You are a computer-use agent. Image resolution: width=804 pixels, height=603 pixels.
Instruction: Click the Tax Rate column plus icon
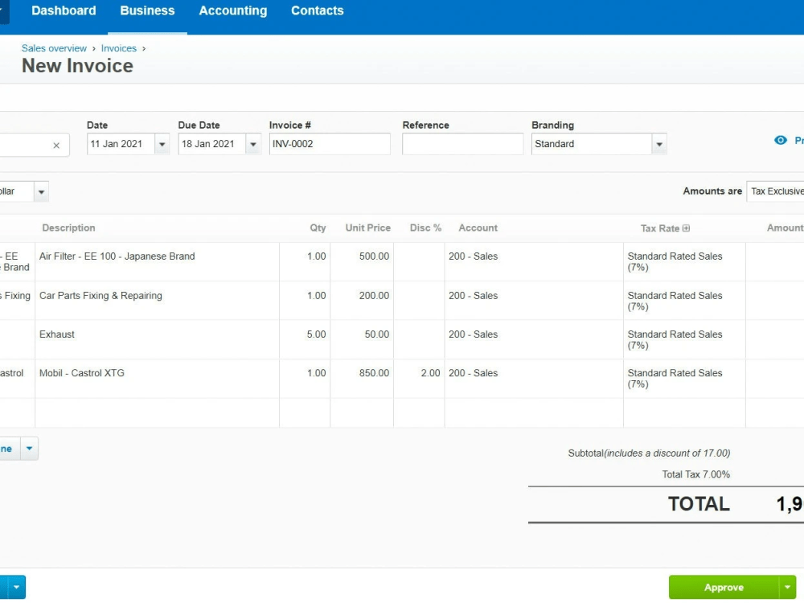pos(686,228)
